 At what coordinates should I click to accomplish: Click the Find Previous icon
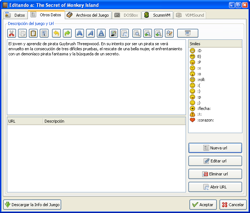tap(148, 33)
